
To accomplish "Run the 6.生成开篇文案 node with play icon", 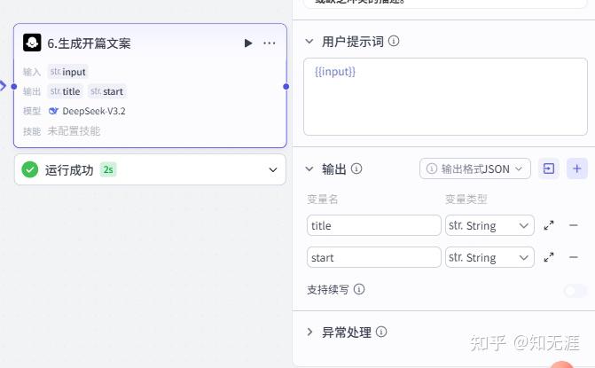I will tap(248, 43).
